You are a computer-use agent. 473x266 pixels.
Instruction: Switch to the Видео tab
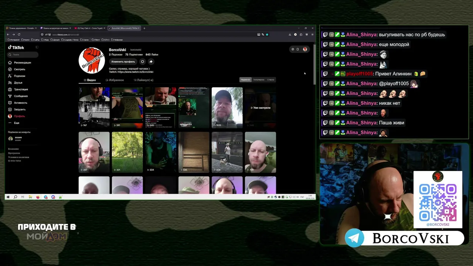[x=90, y=80]
